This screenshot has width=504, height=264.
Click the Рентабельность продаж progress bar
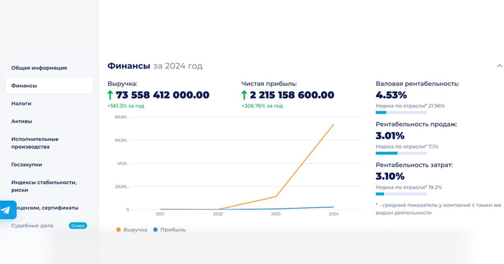[401, 153]
